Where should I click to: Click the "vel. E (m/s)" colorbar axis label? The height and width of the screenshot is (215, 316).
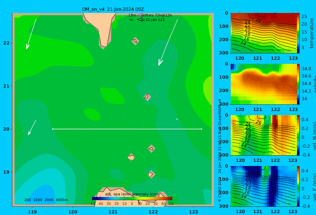314,187
